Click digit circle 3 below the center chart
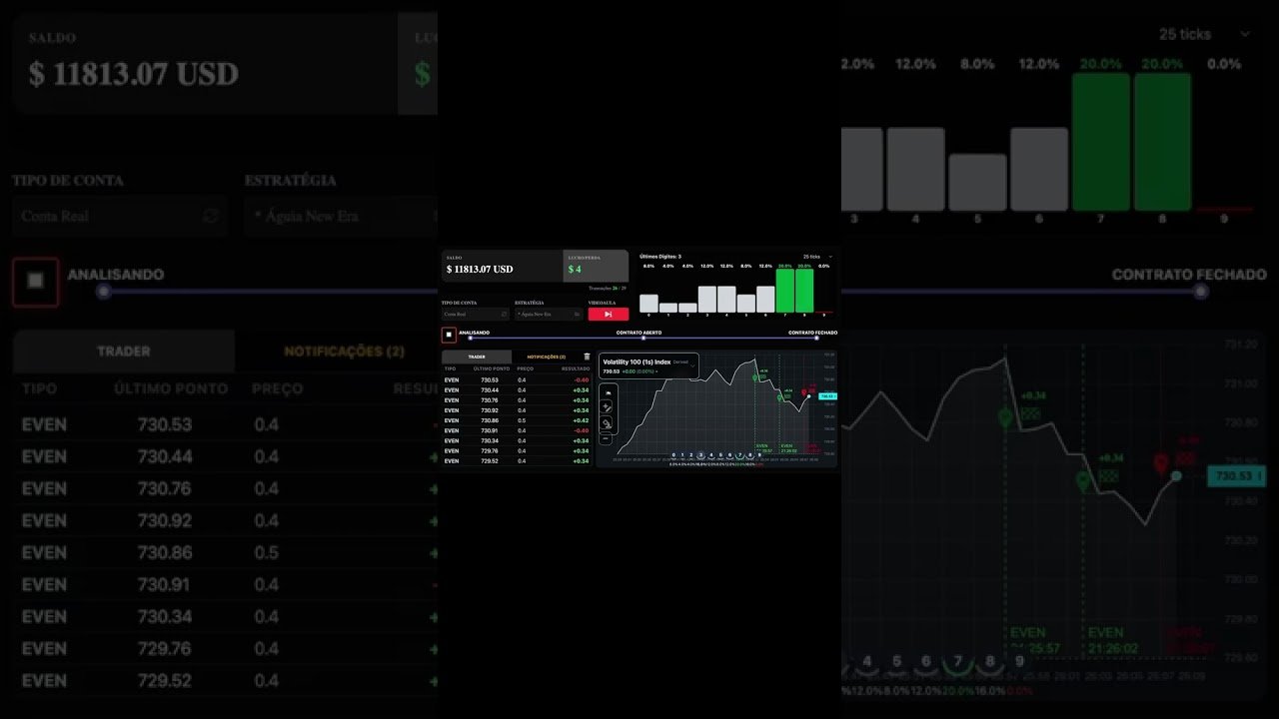This screenshot has height=719, width=1279. pyautogui.click(x=701, y=455)
